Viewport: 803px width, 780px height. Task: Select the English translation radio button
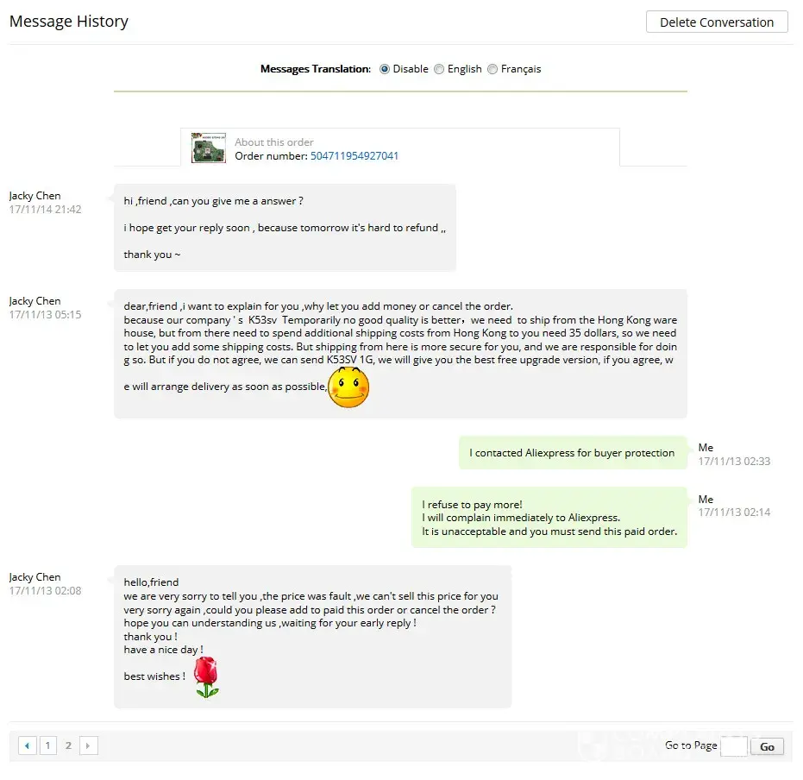(439, 69)
